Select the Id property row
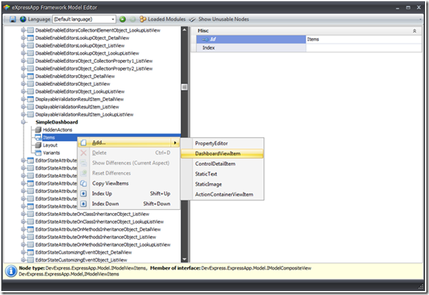 [x=251, y=39]
